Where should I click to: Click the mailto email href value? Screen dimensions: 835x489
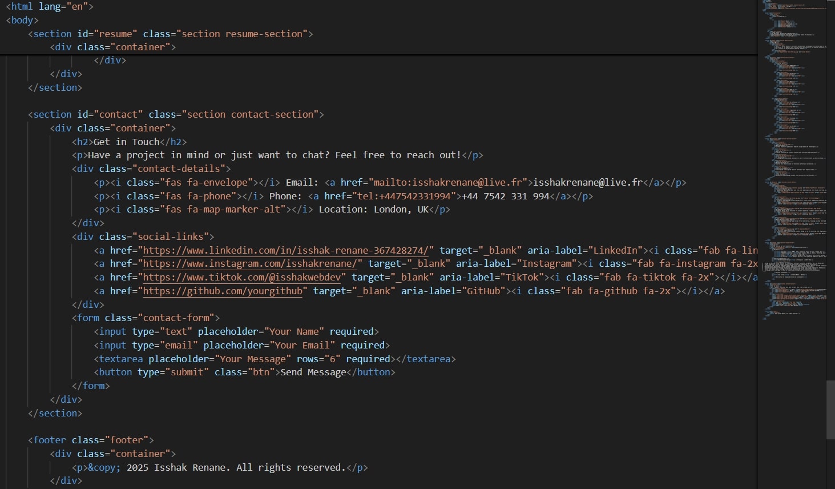coord(448,183)
